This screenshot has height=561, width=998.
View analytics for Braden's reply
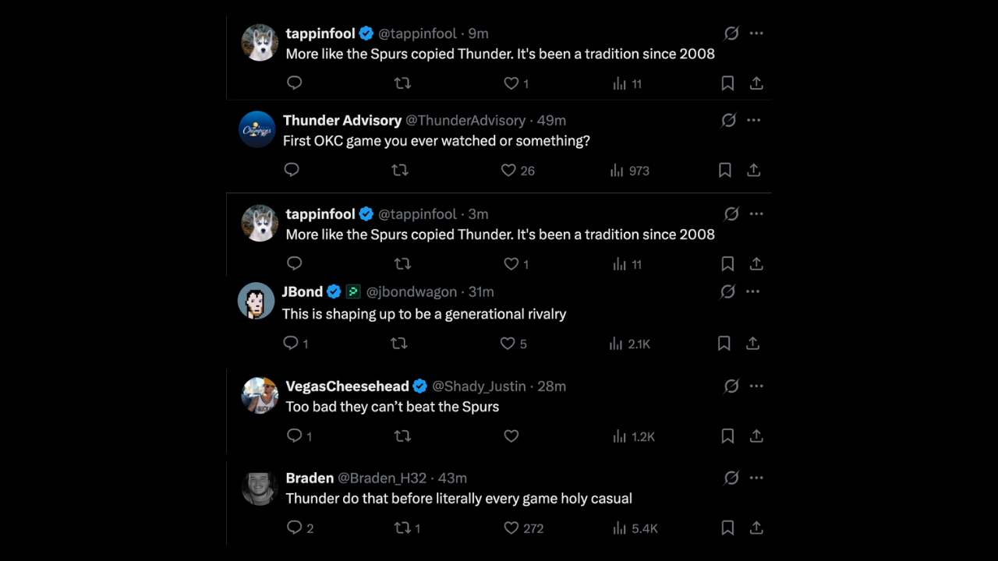click(x=620, y=527)
